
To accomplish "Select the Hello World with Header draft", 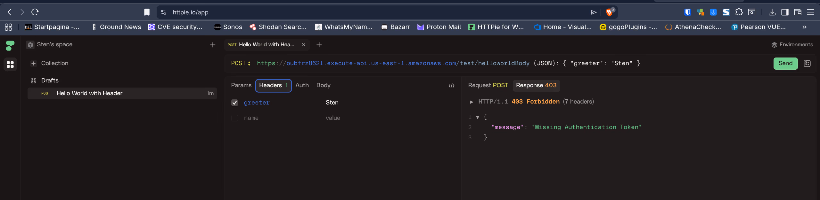I will click(x=122, y=93).
